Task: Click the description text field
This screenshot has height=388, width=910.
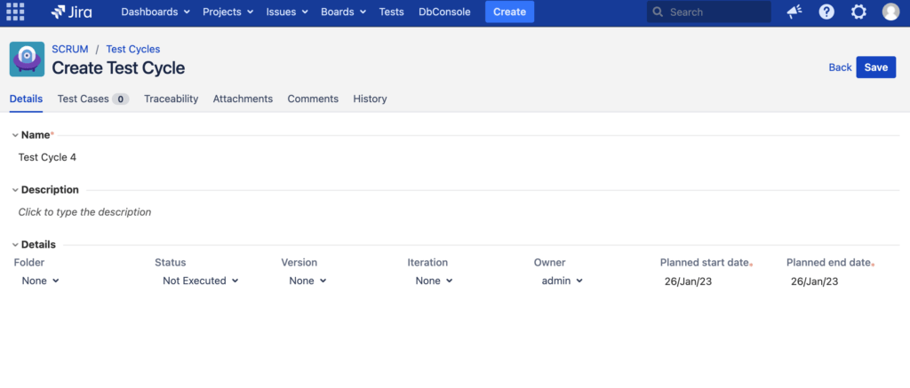Action: (84, 212)
